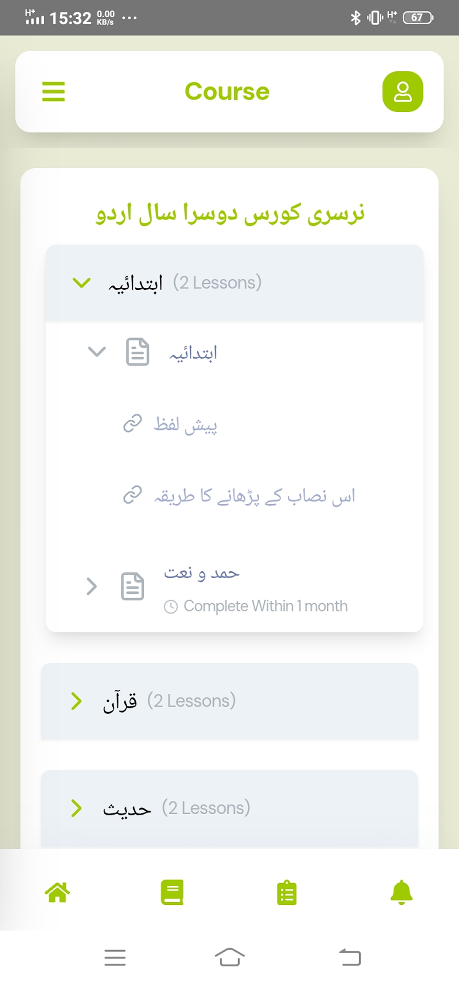Expand the قرآن section
This screenshot has height=984, width=459.
(x=76, y=701)
